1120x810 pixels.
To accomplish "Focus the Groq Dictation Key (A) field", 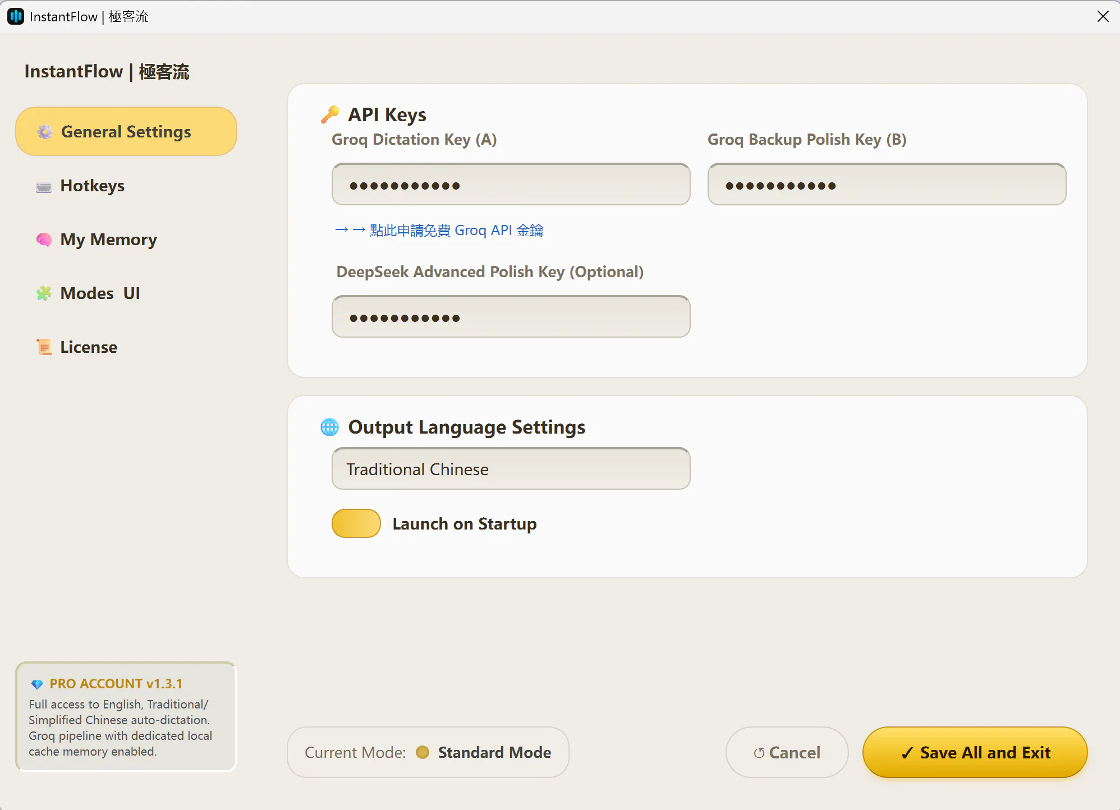I will pos(511,185).
